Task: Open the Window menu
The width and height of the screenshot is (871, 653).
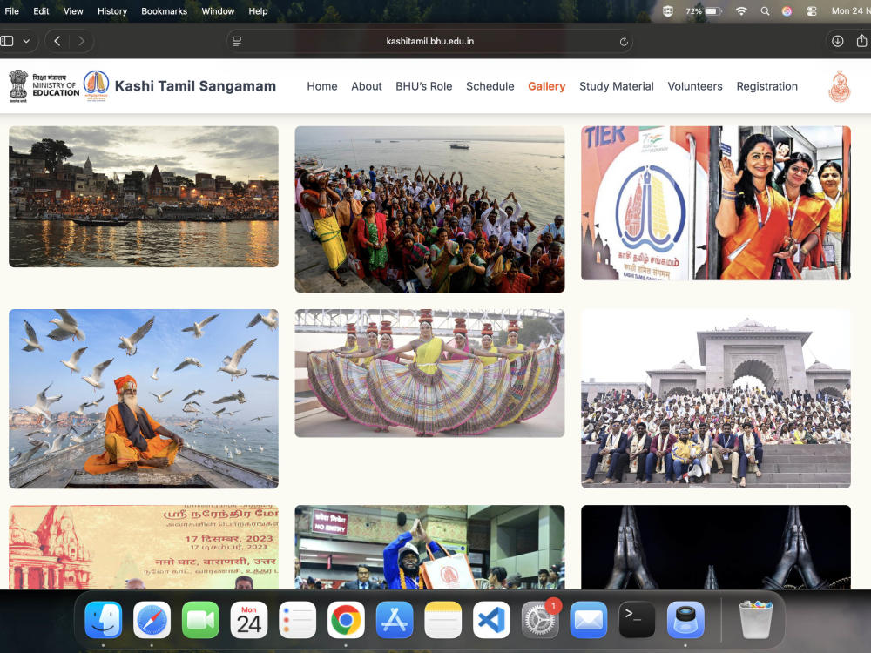Action: [x=218, y=11]
